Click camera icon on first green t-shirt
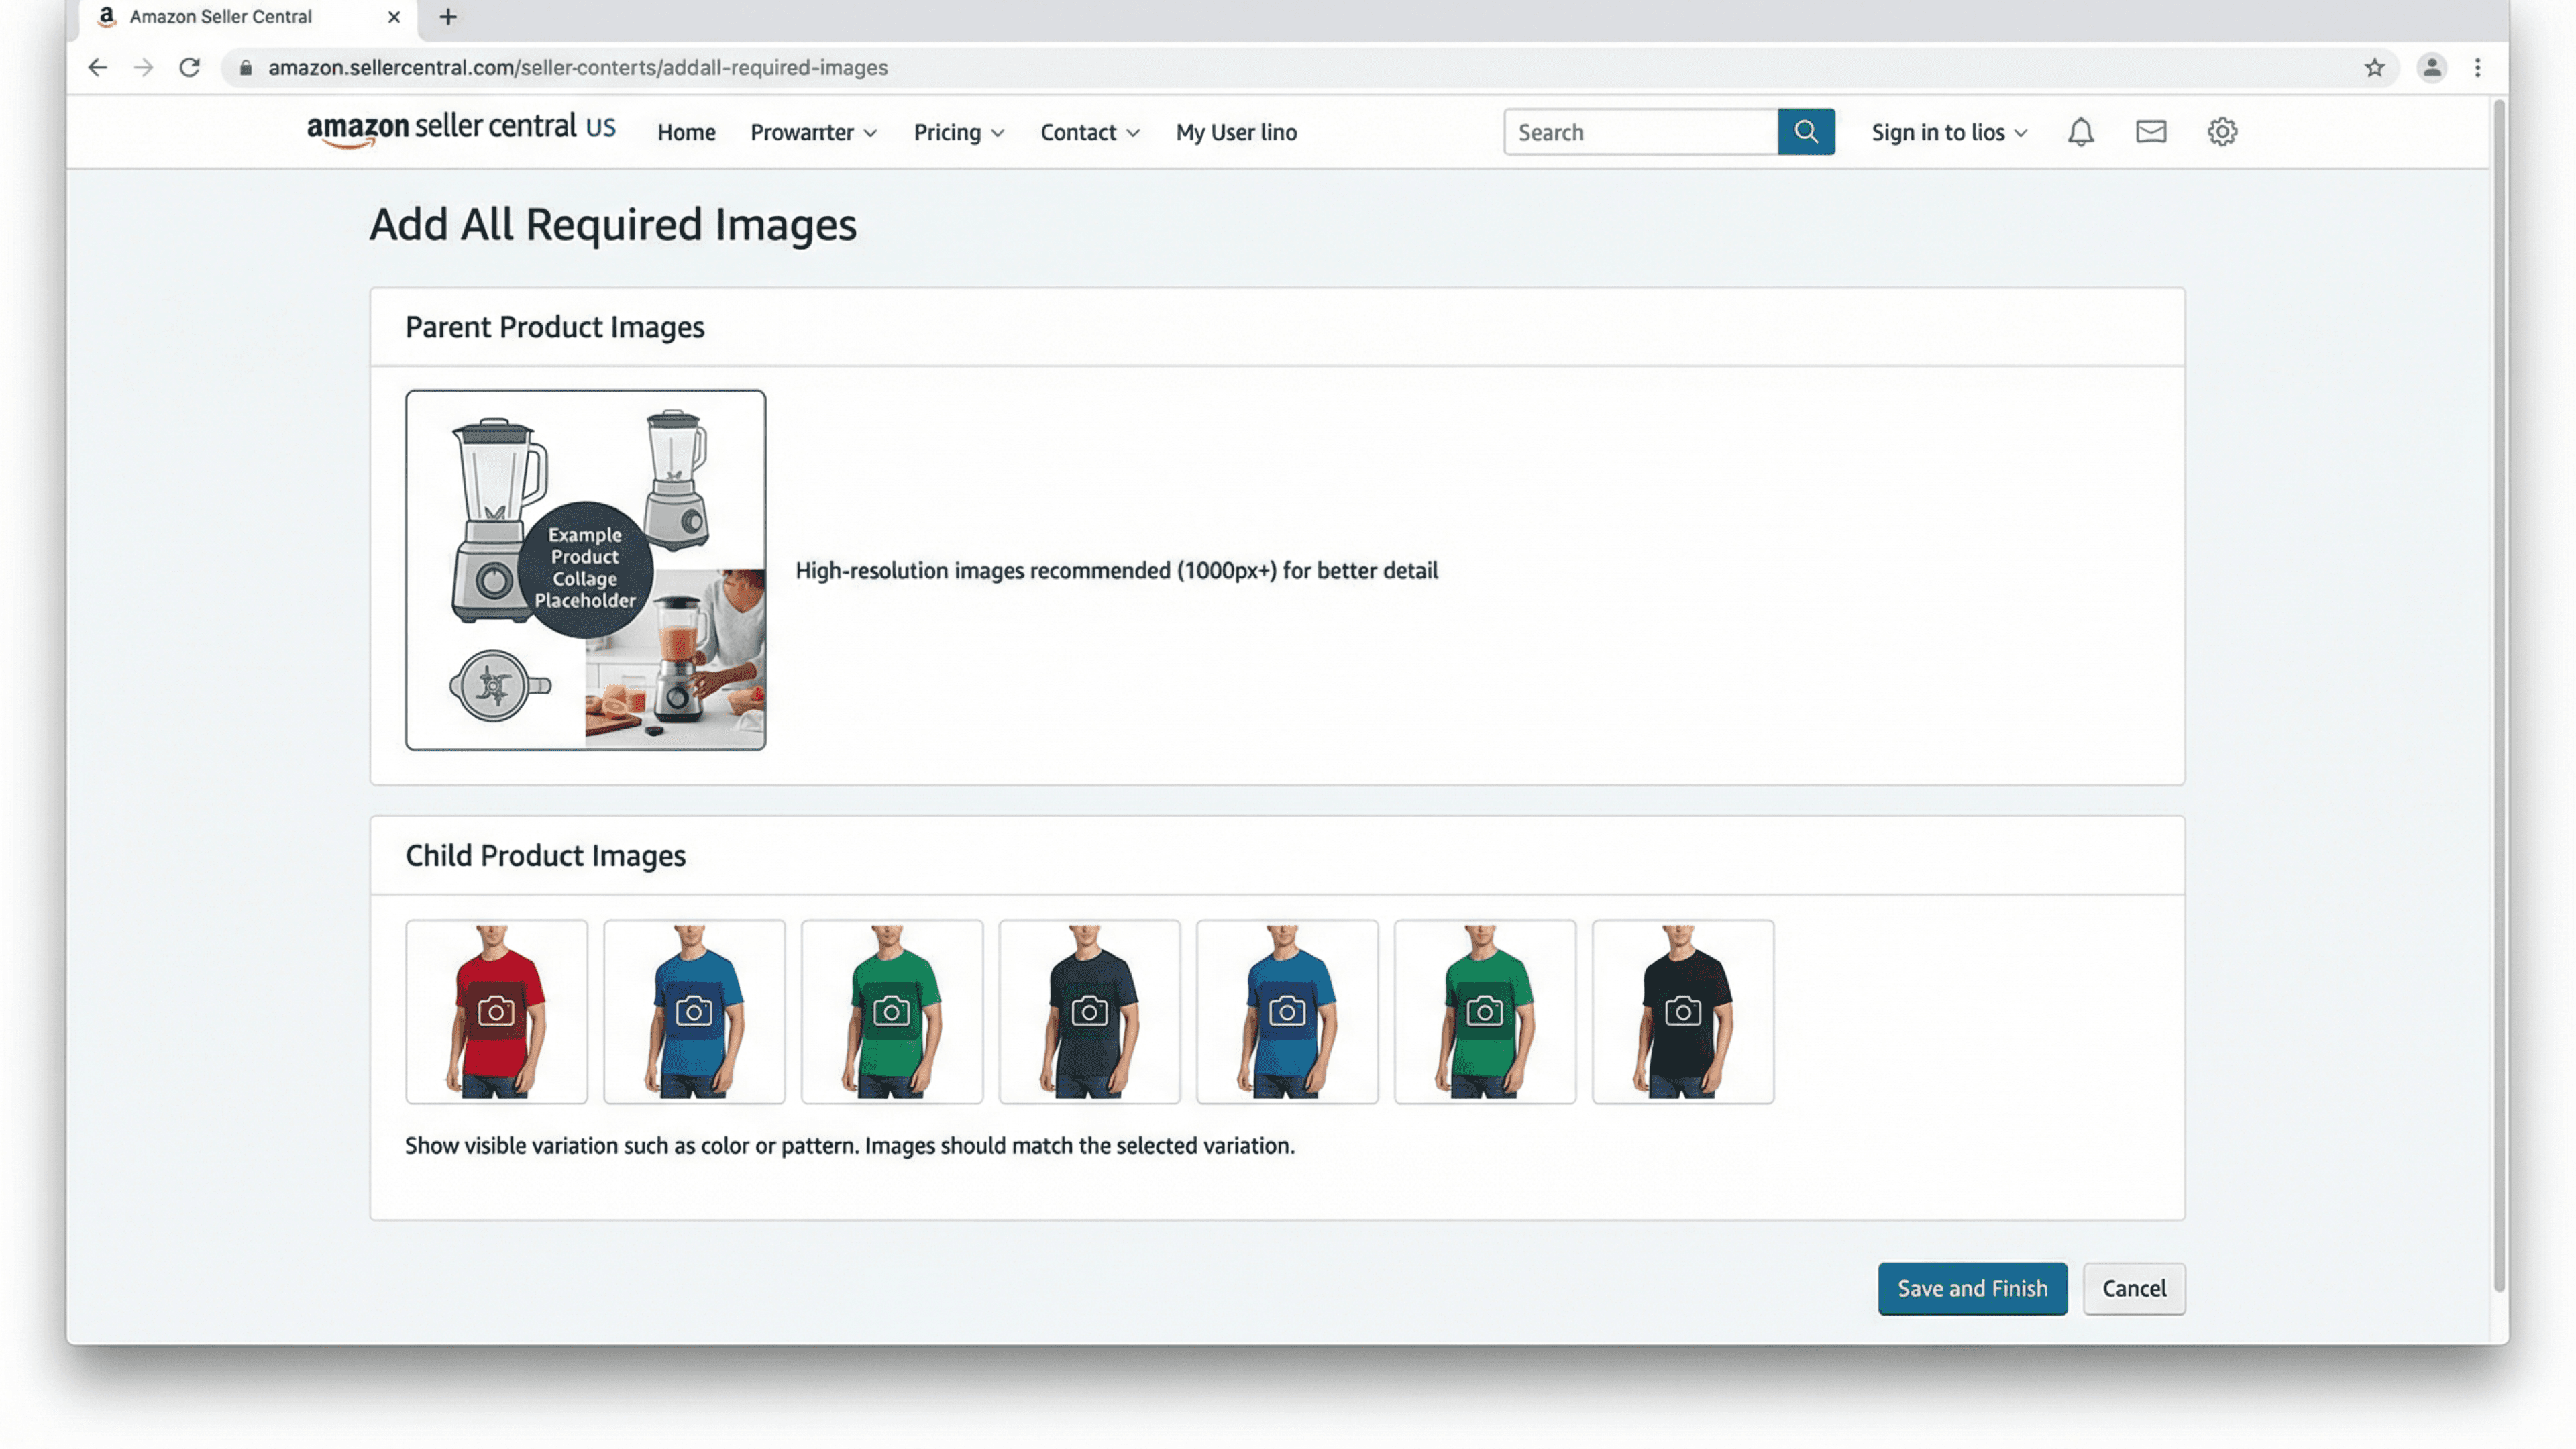 891,1012
